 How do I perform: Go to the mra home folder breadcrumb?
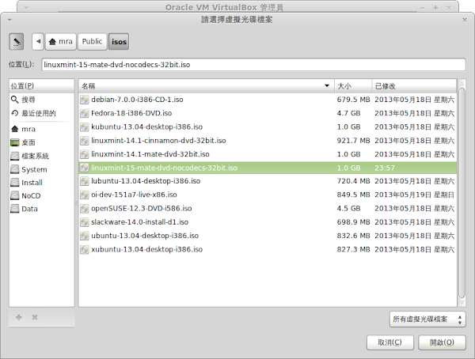(x=61, y=41)
